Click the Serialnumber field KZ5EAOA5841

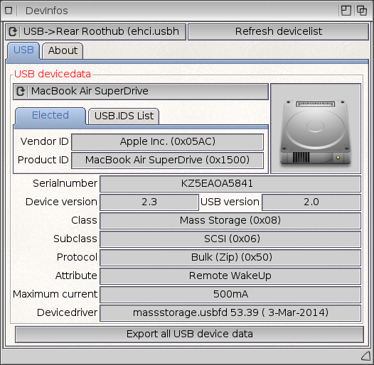pos(230,184)
